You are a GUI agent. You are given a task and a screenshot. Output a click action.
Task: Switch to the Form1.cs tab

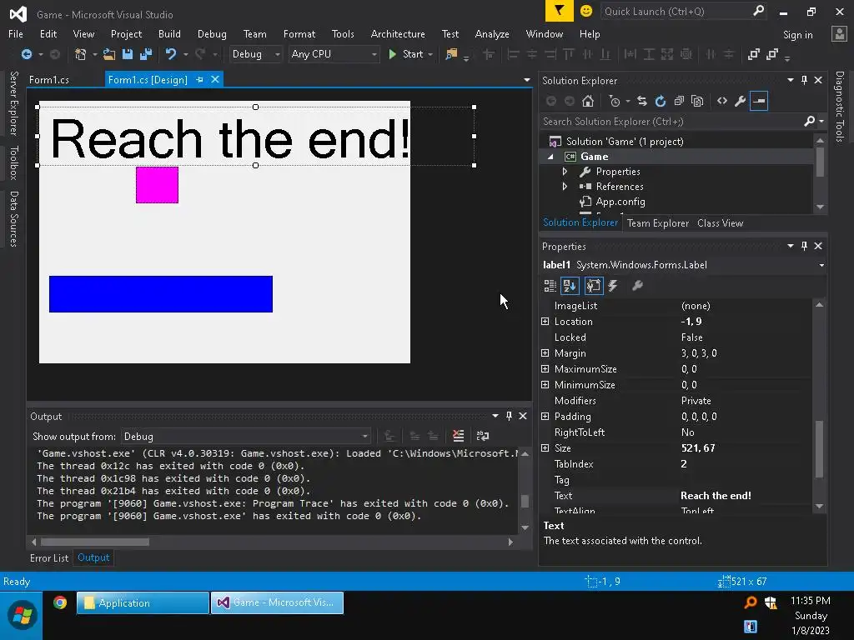pos(49,80)
